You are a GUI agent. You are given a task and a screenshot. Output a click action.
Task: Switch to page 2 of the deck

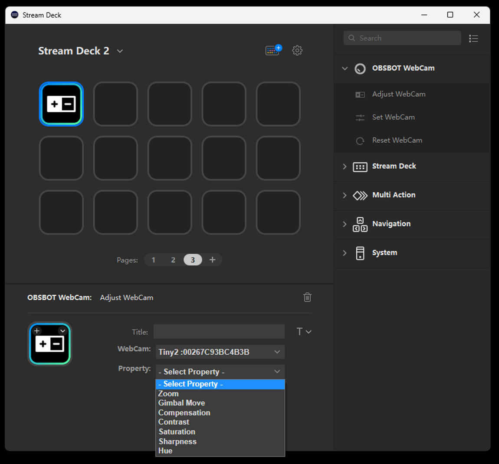(173, 259)
